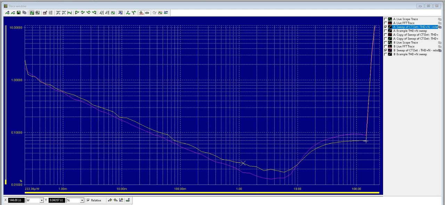Click the yellow horizontal X-axis range bar
Viewport: 445px width, 205px height.
pyautogui.click(x=202, y=193)
